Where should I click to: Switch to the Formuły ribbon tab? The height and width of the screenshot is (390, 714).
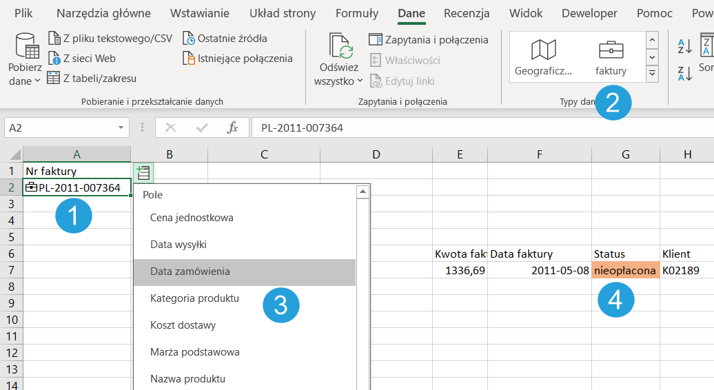pos(356,13)
